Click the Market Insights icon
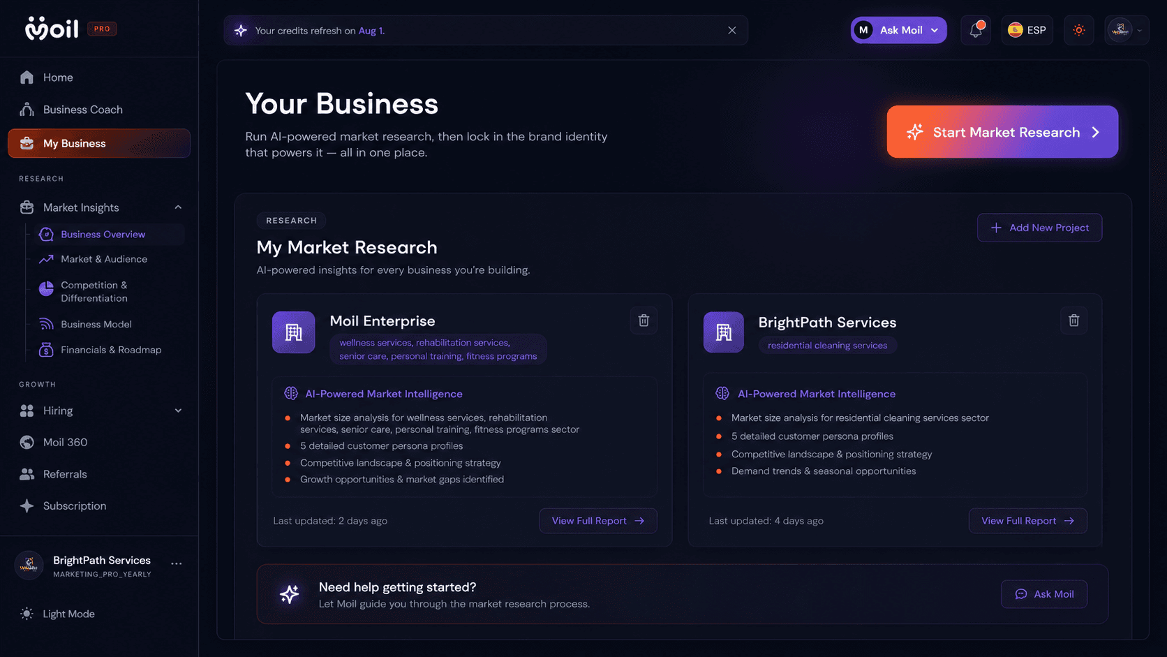The image size is (1167, 657). [x=27, y=207]
